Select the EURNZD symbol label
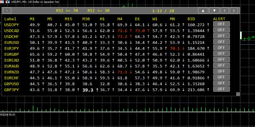 point(11,72)
